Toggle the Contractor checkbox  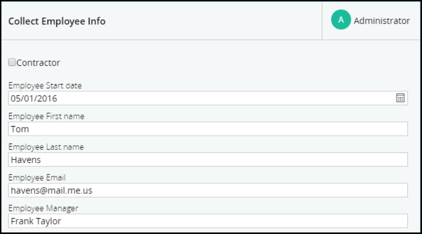coord(12,62)
